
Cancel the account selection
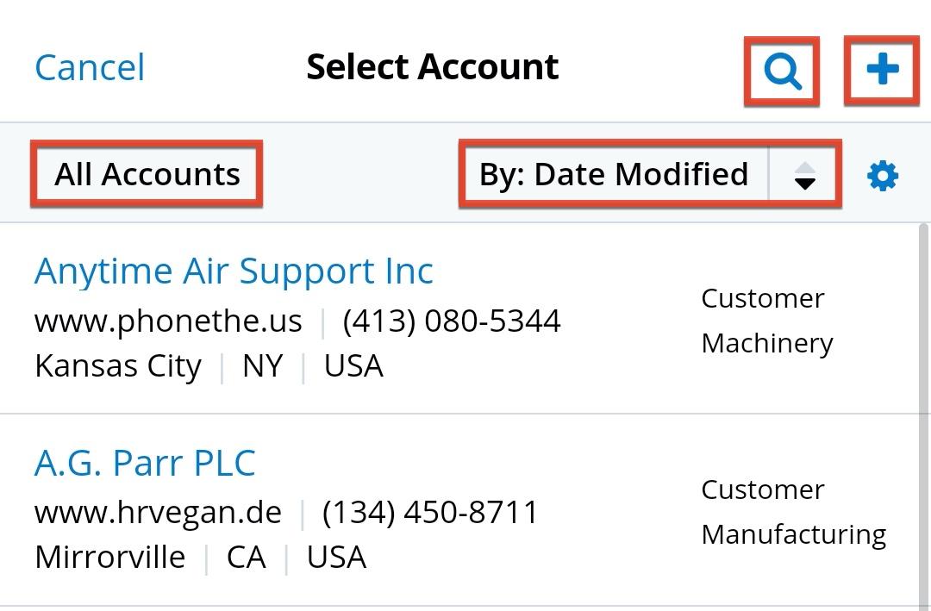[89, 67]
